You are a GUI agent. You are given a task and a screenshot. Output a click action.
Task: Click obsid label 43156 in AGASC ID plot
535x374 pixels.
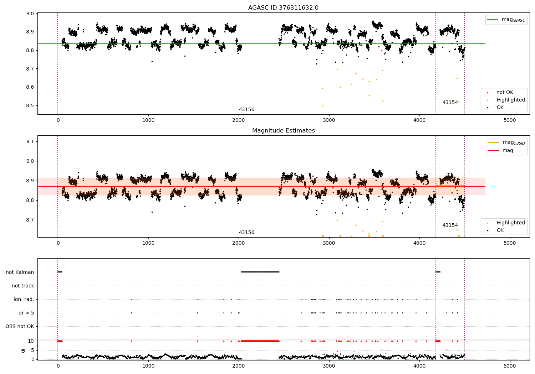click(246, 110)
